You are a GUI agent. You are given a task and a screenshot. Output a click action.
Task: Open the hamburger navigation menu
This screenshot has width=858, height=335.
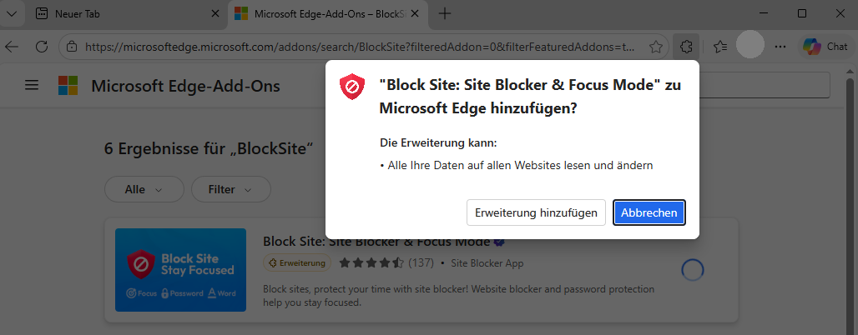point(32,86)
